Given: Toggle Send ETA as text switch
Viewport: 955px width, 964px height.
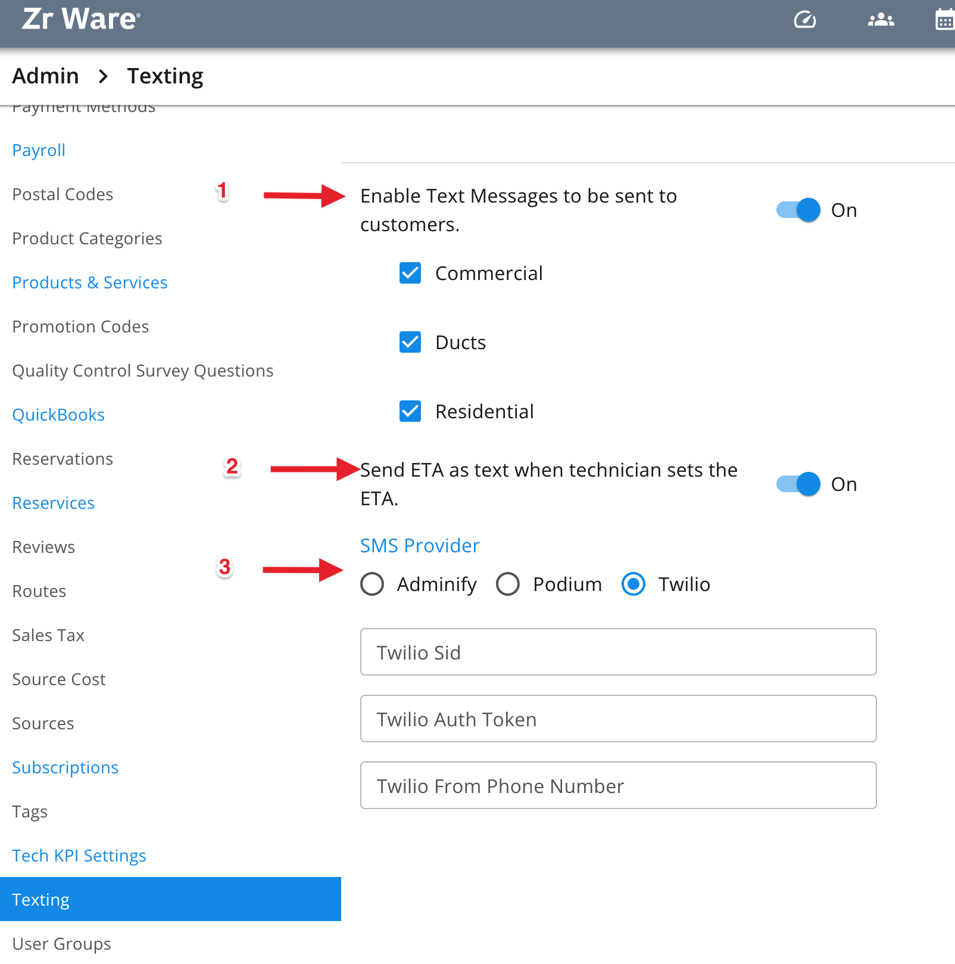Looking at the screenshot, I should click(798, 484).
